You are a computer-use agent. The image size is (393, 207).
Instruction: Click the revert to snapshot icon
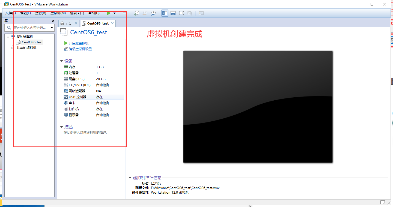pyautogui.click(x=145, y=13)
